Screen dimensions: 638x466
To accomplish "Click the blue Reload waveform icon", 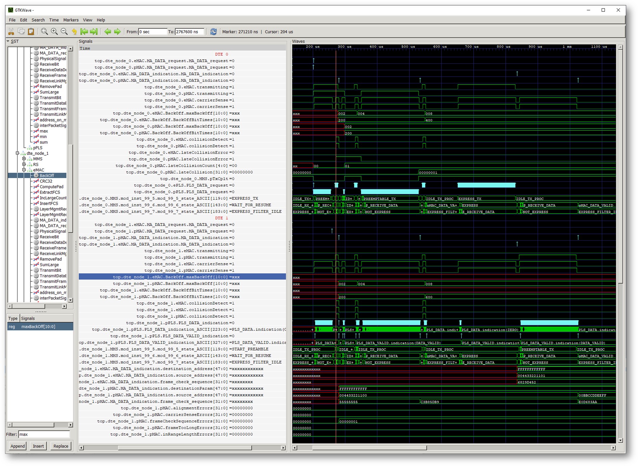I will pyautogui.click(x=213, y=32).
